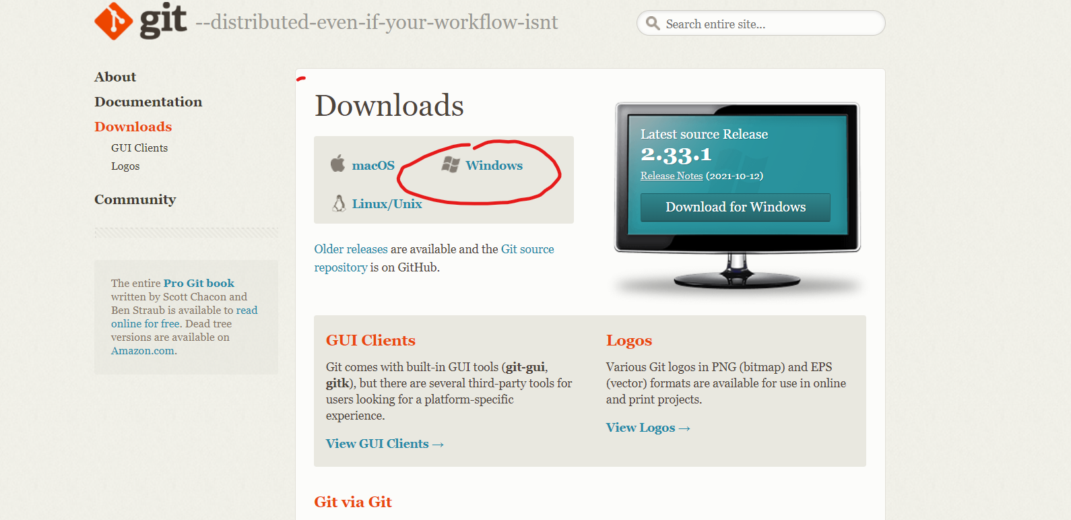Click the Git via Git heading
This screenshot has height=520, width=1071.
(x=353, y=502)
